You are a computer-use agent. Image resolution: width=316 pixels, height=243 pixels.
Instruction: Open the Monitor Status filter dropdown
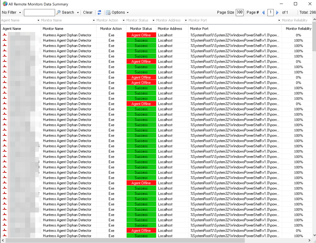click(x=153, y=20)
